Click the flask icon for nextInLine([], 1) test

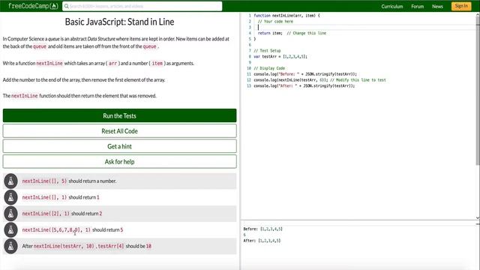click(10, 197)
